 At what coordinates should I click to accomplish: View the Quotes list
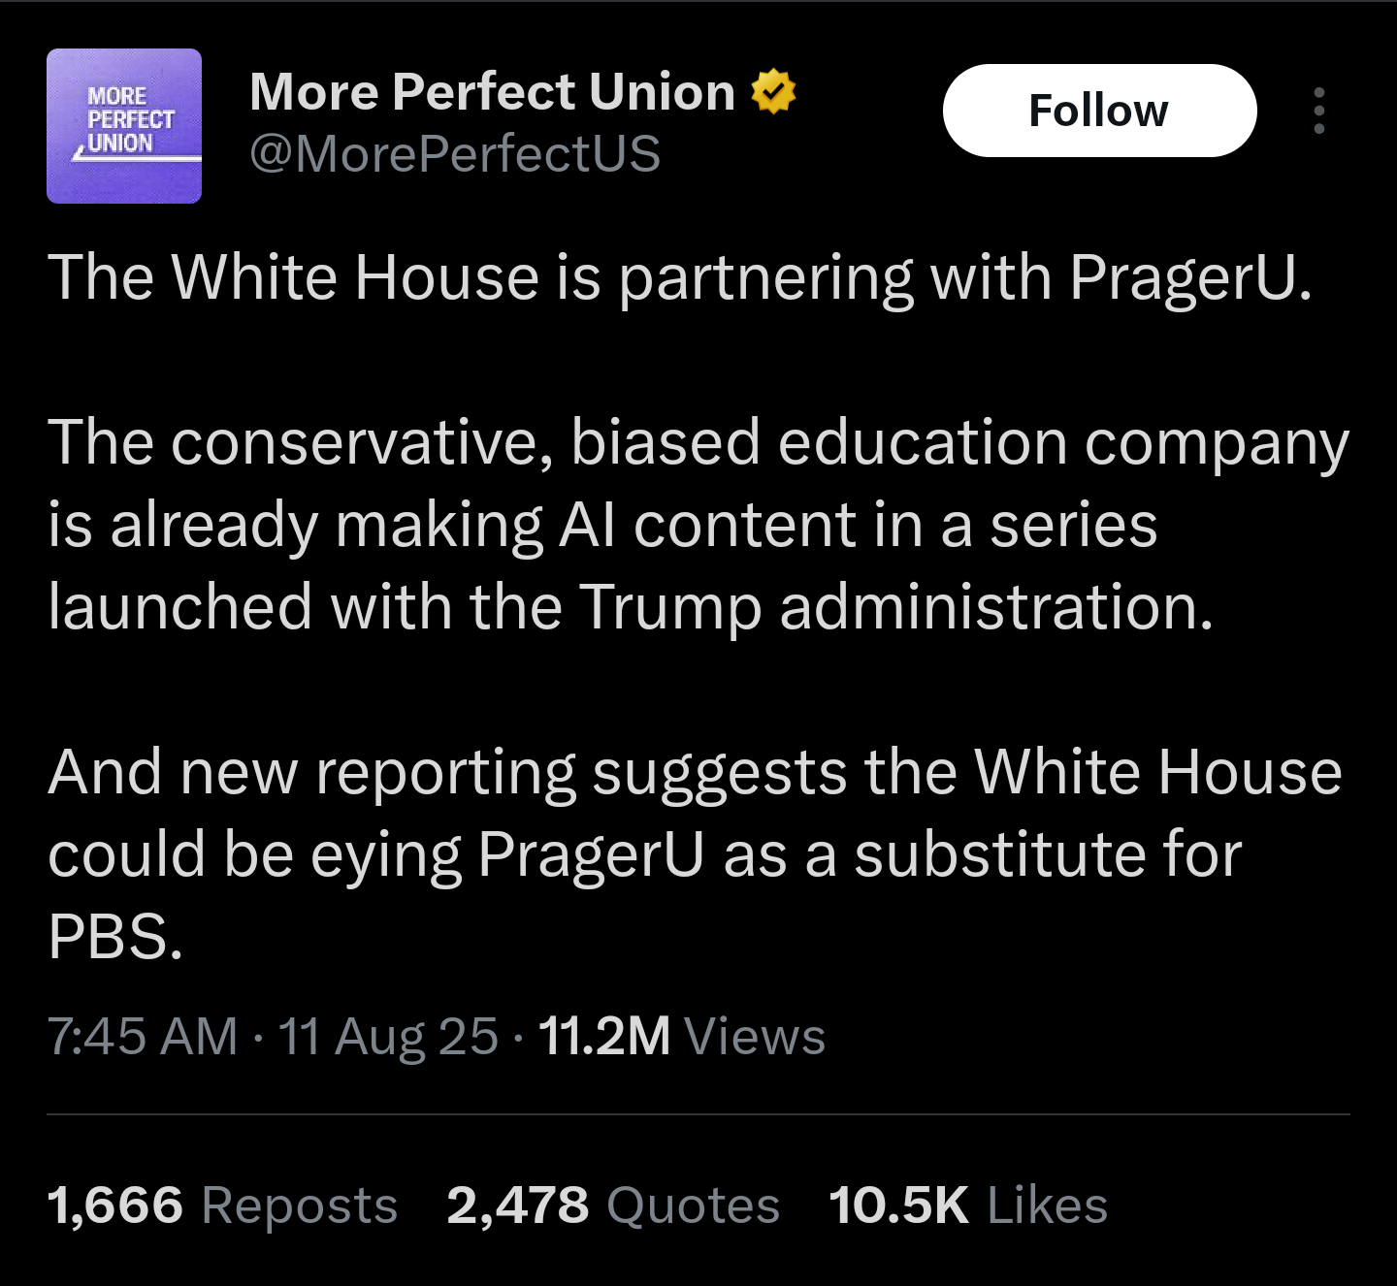693,1206
